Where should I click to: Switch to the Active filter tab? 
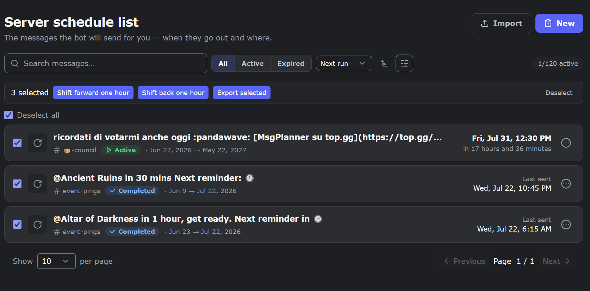pos(253,63)
